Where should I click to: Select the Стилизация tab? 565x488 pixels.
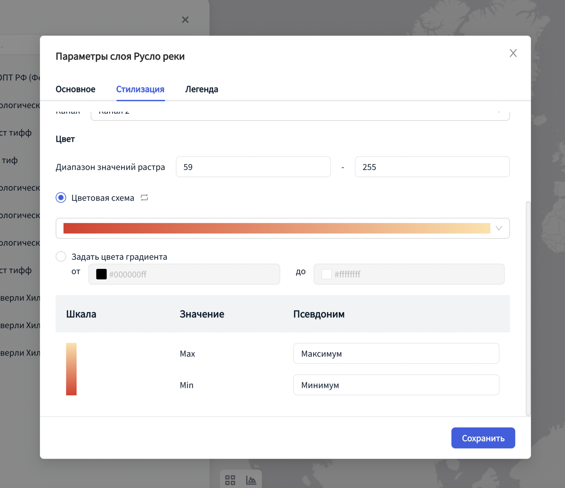140,89
